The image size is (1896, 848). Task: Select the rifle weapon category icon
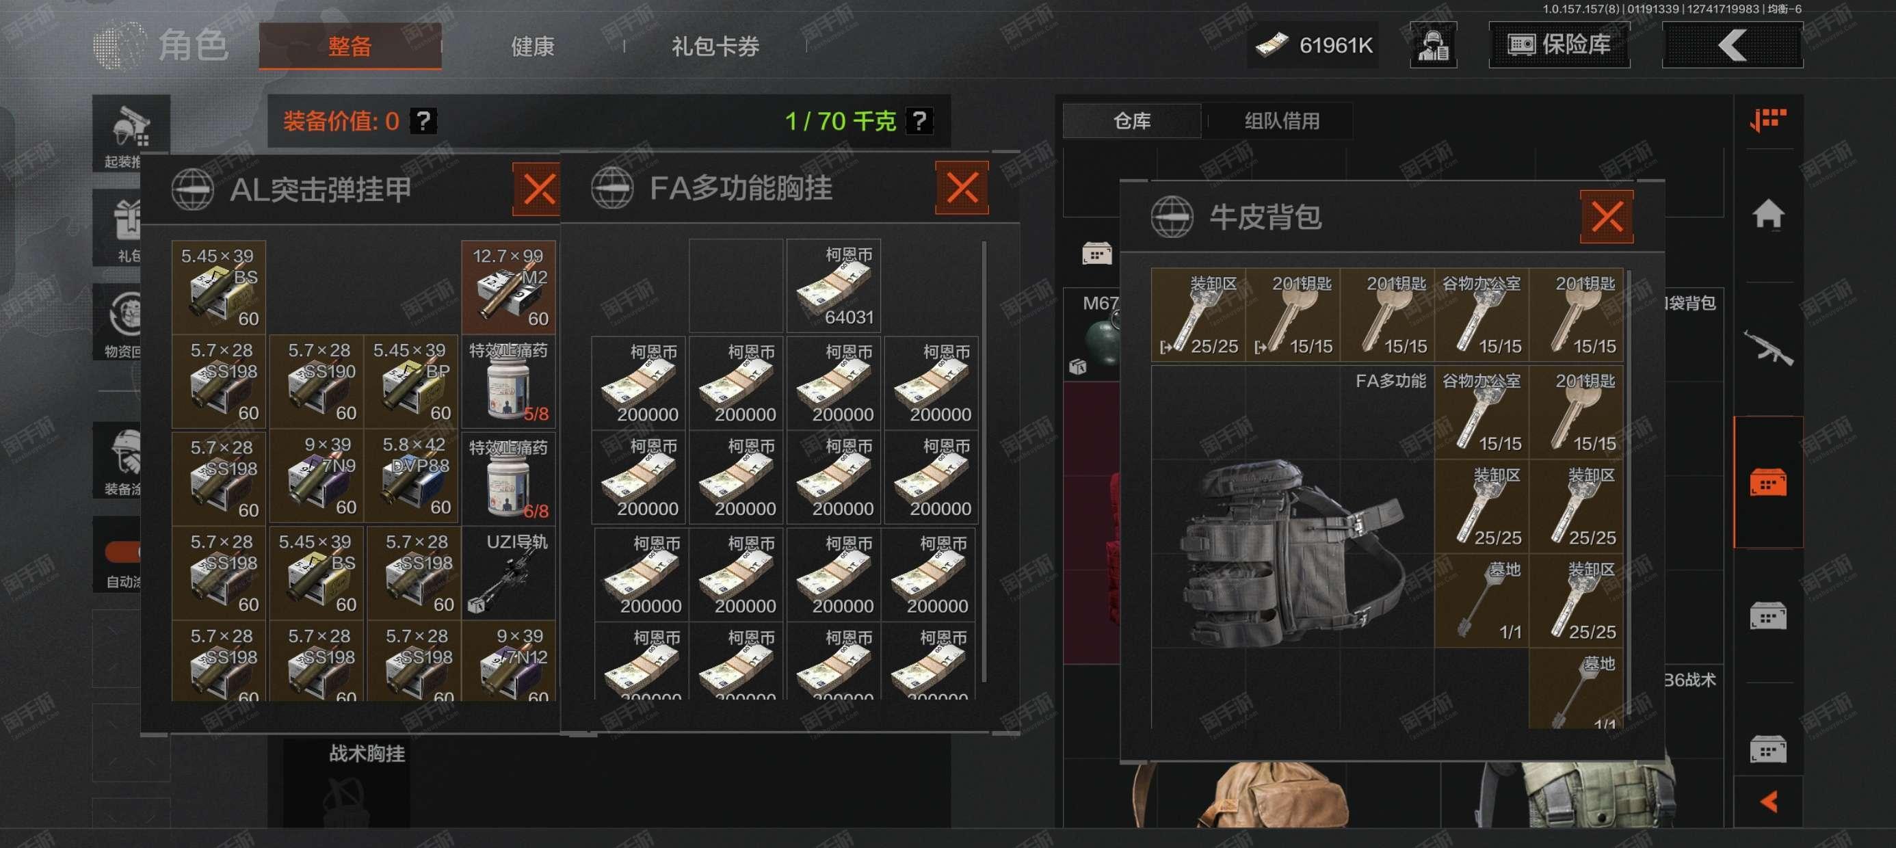pyautogui.click(x=1768, y=347)
